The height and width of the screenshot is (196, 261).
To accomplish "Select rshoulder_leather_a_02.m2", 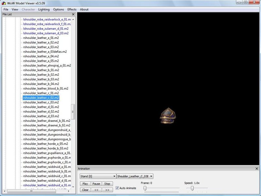I will pyautogui.click(x=41, y=42).
